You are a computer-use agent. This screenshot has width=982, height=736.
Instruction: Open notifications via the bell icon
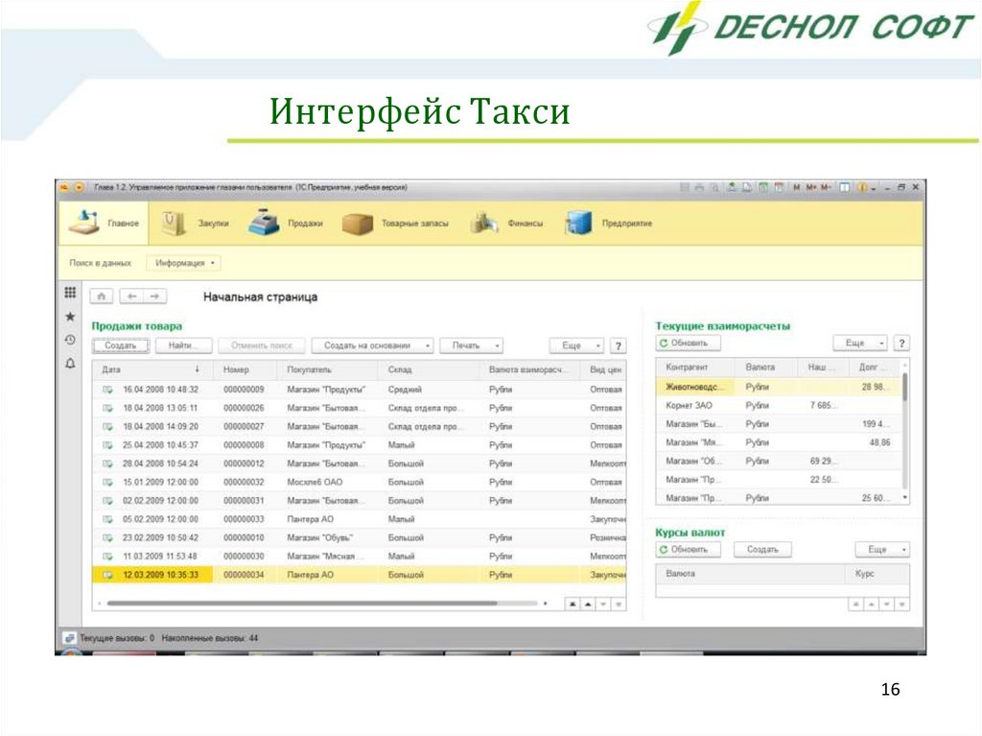(x=69, y=364)
